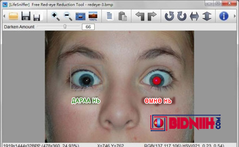Image resolution: width=239 pixels, height=147 pixels.
Task: Click the left-turn arrow icon
Action: click(140, 16)
